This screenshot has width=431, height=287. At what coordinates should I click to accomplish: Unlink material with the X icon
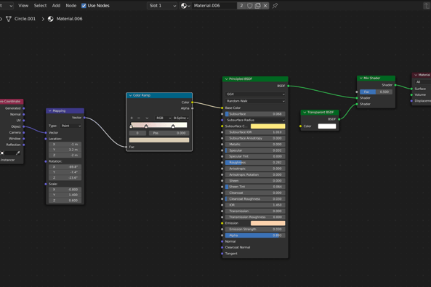click(265, 6)
